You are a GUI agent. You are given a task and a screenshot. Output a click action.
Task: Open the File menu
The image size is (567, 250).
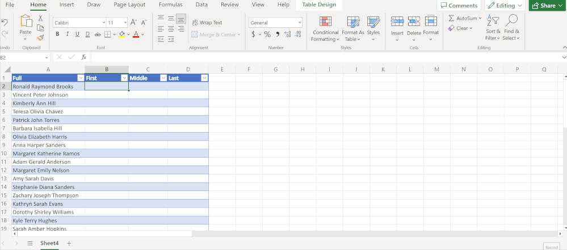click(x=10, y=5)
